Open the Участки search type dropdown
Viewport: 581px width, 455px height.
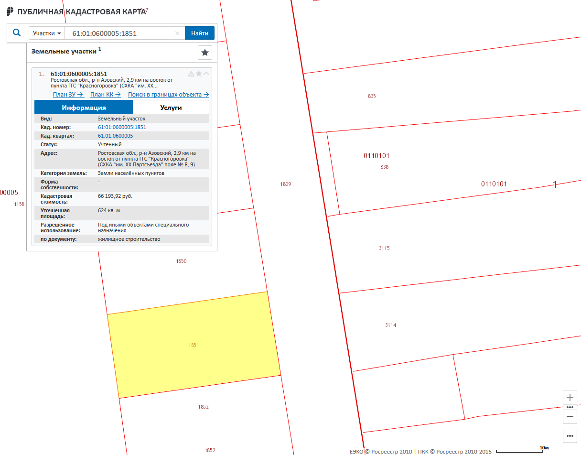click(47, 33)
